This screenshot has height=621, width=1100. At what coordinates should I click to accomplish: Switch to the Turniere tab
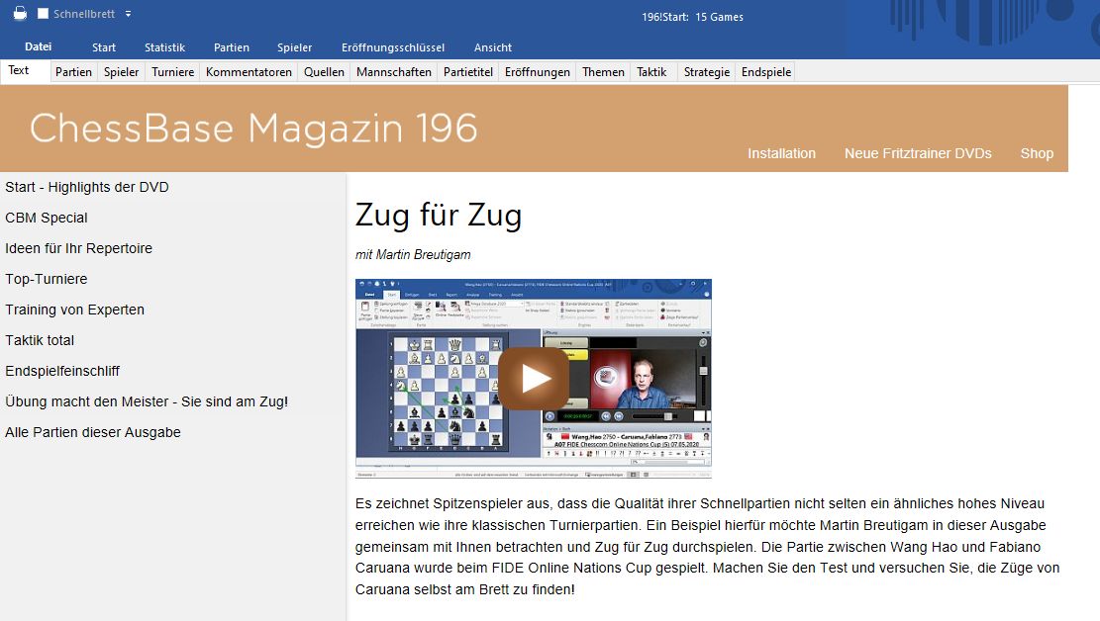172,72
